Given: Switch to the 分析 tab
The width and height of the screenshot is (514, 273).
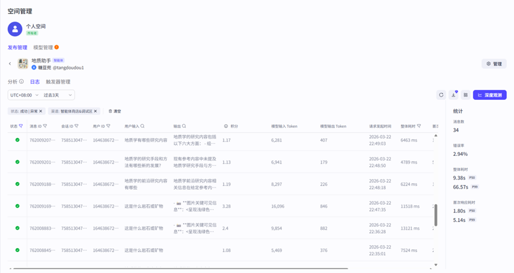Looking at the screenshot, I should click(x=12, y=81).
